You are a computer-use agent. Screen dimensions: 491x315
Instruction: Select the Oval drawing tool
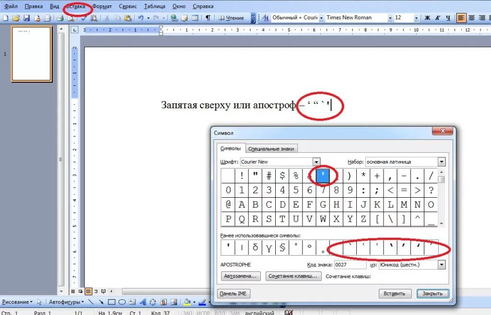[122, 302]
